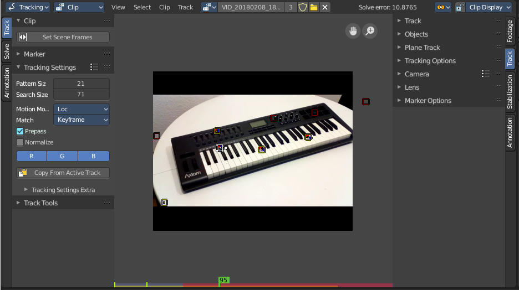
Task: Open the Motion Model Loc dropdown
Action: 82,109
